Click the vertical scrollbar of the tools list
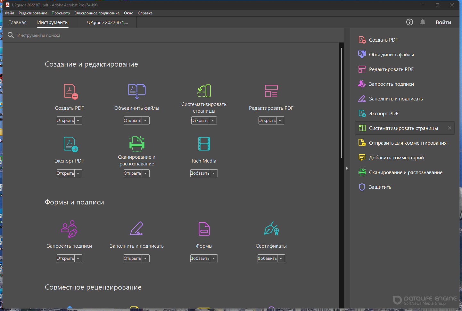 coord(341,102)
